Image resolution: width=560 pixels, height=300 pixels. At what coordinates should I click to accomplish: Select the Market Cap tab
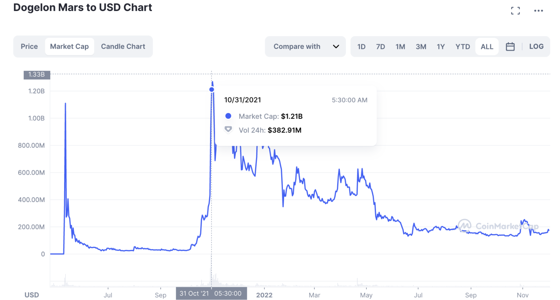pos(69,47)
